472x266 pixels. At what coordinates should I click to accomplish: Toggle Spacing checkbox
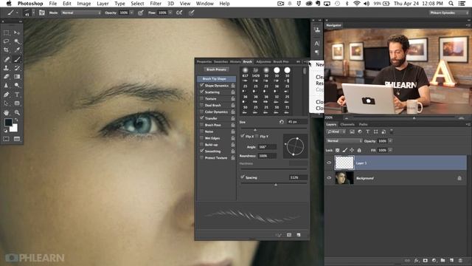[243, 177]
